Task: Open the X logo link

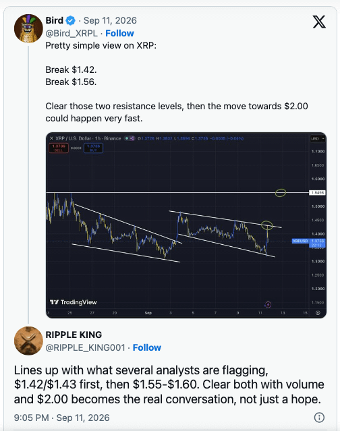Action: coord(319,22)
